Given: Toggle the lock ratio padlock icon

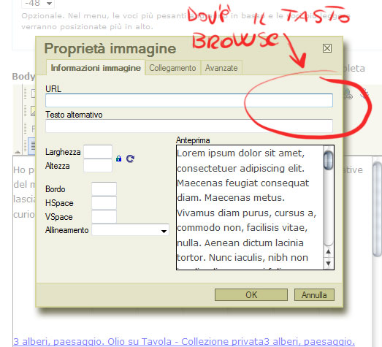Looking at the screenshot, I should point(118,159).
